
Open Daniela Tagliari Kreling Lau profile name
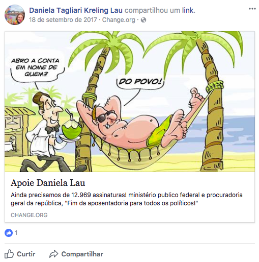point(76,10)
